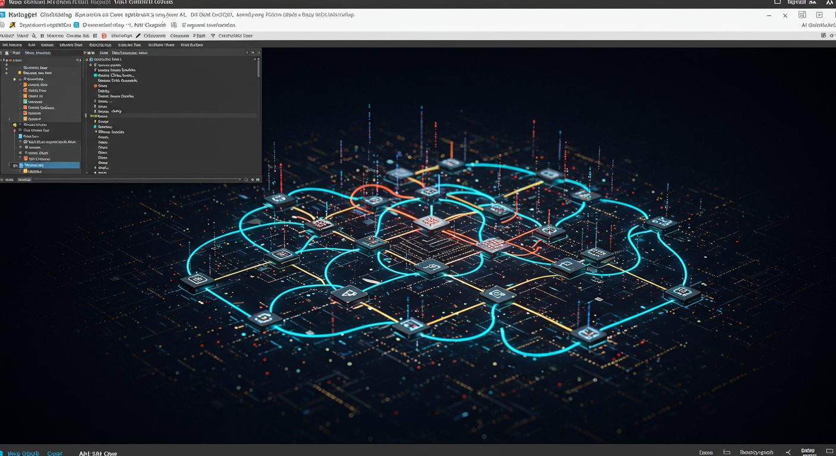Toggle the orange circle marker in the right list
The image size is (836, 456).
click(96, 86)
